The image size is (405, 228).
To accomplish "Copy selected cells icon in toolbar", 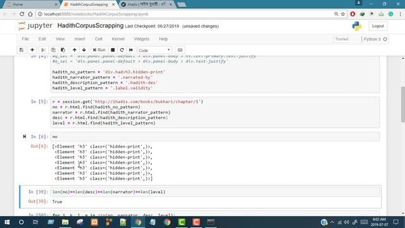I will pyautogui.click(x=53, y=50).
